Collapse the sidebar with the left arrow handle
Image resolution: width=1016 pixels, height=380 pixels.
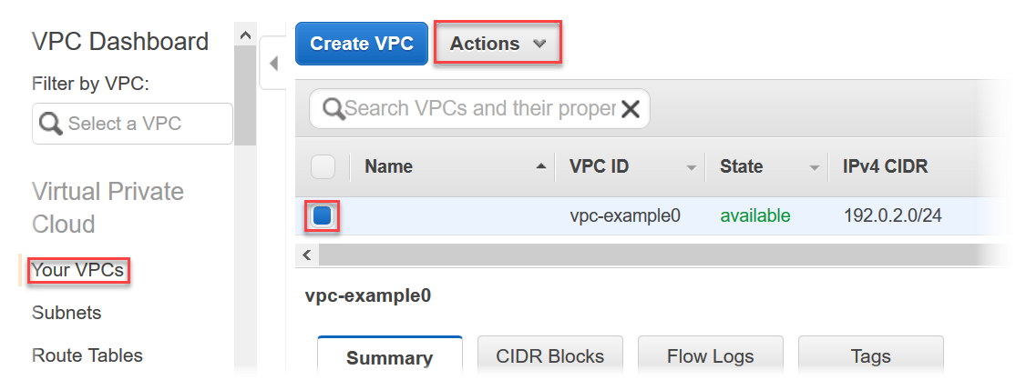pyautogui.click(x=273, y=64)
